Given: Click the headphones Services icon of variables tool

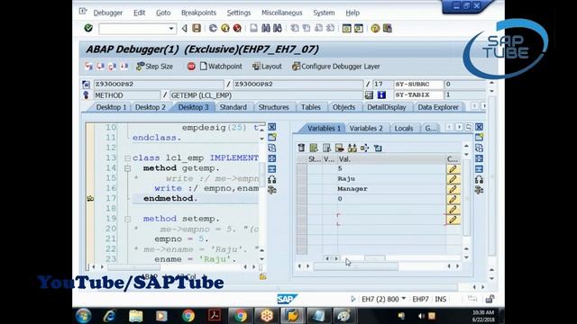Looking at the screenshot, I should [479, 180].
